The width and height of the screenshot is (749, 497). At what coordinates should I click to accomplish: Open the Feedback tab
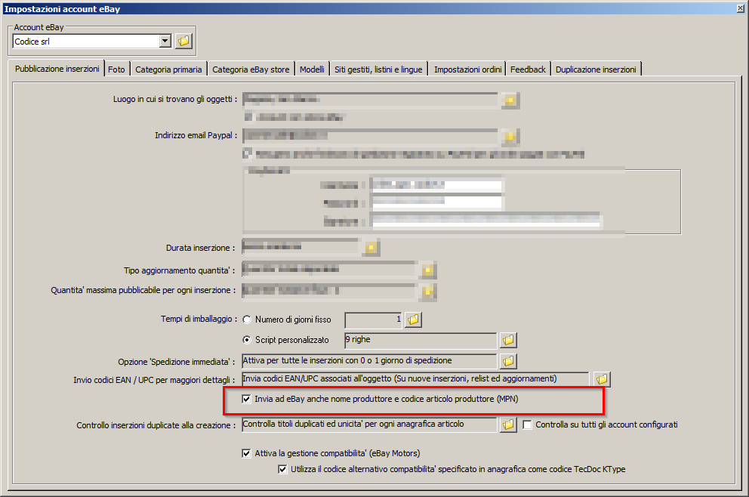[528, 69]
